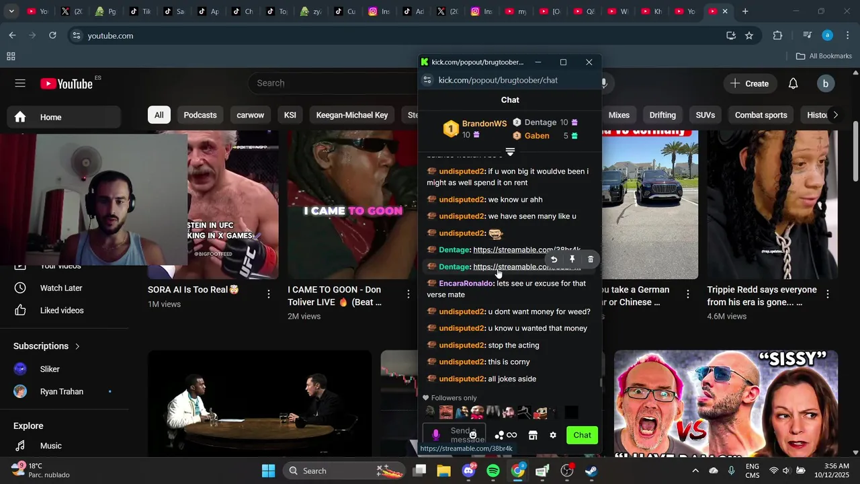The image size is (860, 484).
Task: Open Kick chat settings gear
Action: (x=553, y=436)
